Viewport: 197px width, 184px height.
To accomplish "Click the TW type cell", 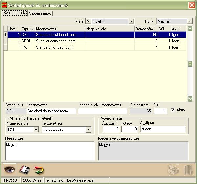I will click(28, 47).
